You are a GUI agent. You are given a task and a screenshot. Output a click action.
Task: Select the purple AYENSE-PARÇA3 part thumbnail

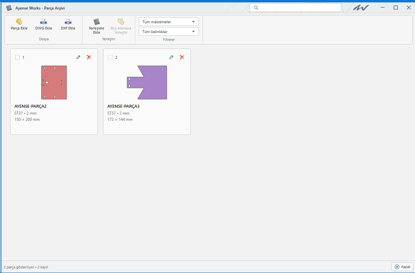point(147,82)
